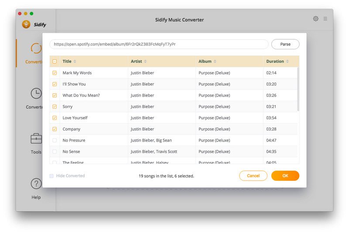Image resolution: width=349 pixels, height=234 pixels.
Task: Click 'Justin Bieber, Big Sean' artist cell
Action: tap(151, 140)
